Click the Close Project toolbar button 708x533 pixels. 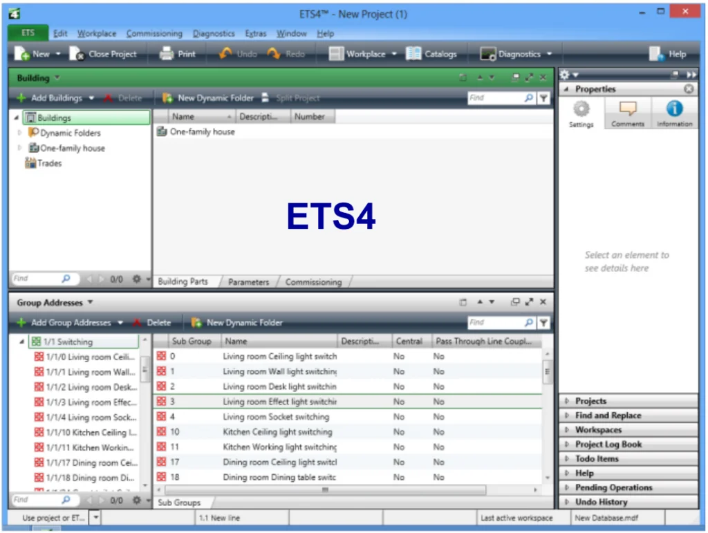tap(103, 54)
